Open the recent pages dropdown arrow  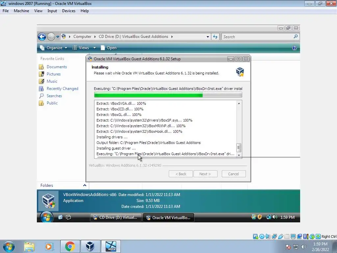(x=58, y=37)
